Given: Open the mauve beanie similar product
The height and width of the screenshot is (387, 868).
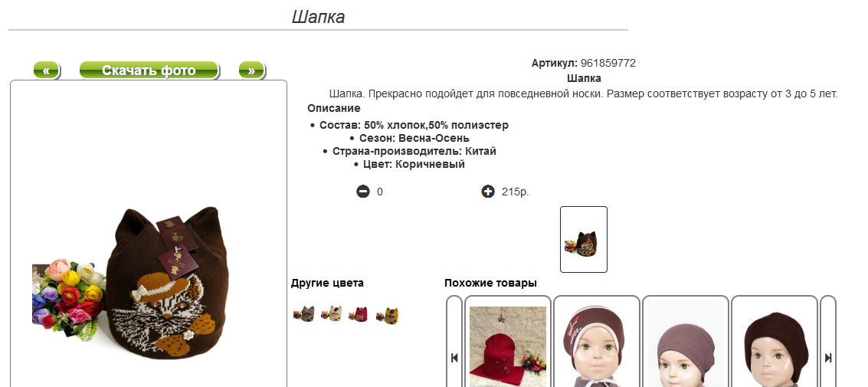Looking at the screenshot, I should [686, 342].
